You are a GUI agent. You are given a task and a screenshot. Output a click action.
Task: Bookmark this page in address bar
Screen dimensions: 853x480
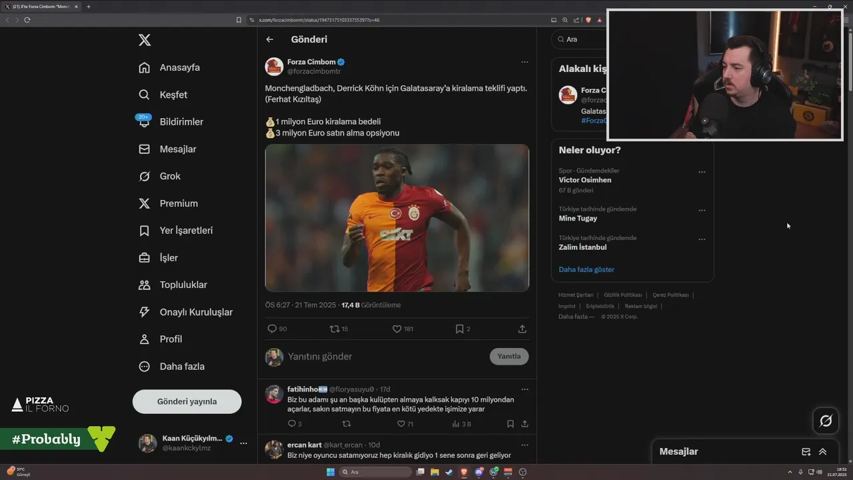tap(239, 20)
